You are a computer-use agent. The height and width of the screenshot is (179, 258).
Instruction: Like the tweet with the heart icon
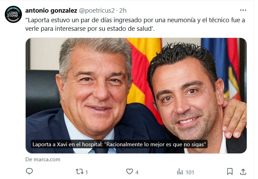[x=129, y=171]
